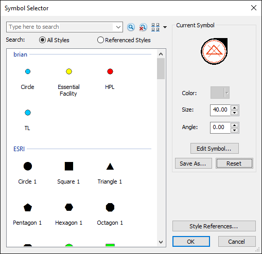Increase Size with the up stepper
Viewport: 262px width, 254px height.
[235, 107]
